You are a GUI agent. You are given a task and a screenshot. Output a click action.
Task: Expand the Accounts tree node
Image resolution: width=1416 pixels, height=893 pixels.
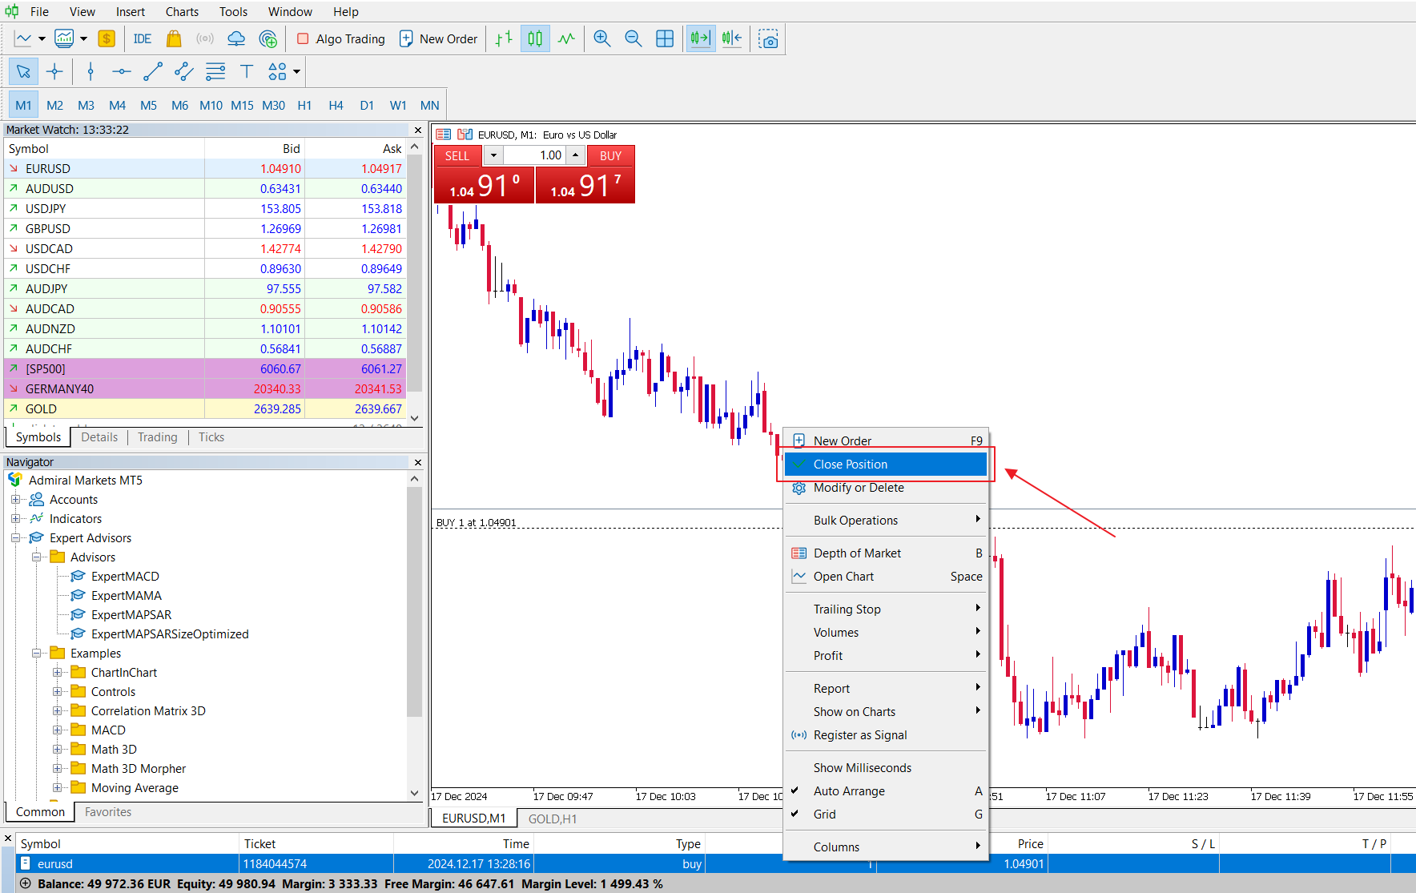click(x=15, y=499)
